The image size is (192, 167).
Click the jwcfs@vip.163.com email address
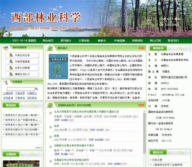[173, 95]
